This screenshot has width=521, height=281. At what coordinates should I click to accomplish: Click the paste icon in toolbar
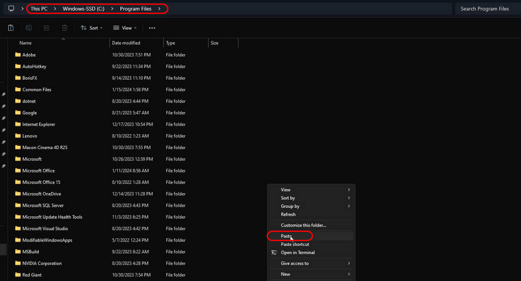[11, 28]
